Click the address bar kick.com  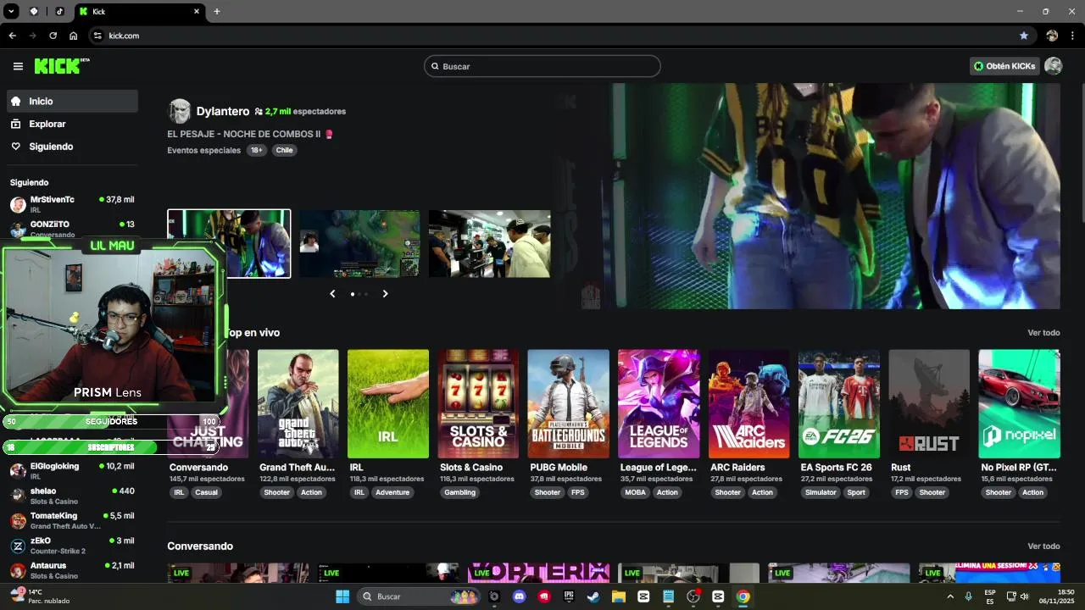click(124, 36)
